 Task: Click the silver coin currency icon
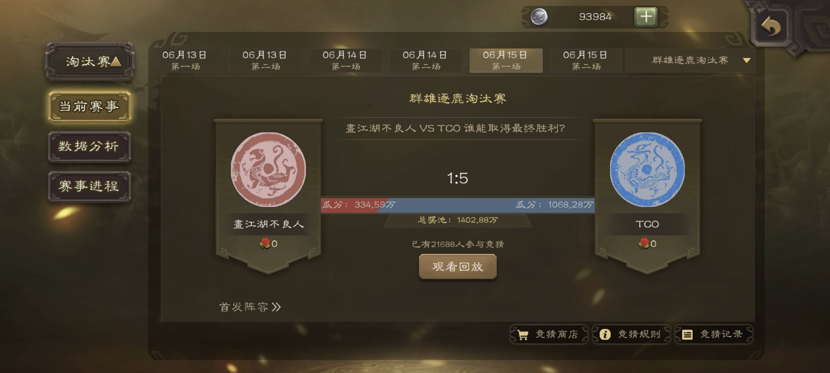click(539, 17)
